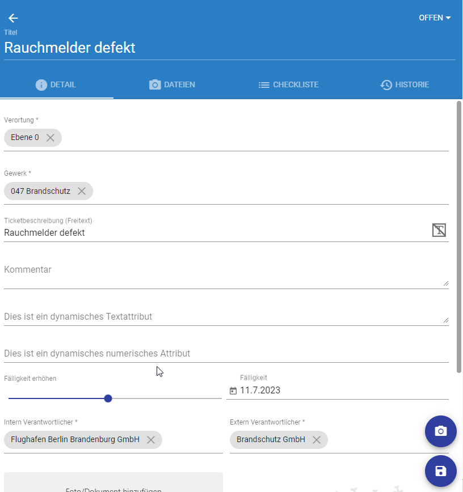463x492 pixels.
Task: Click the text format icon in Ticketbeschreibung
Action: tap(439, 230)
